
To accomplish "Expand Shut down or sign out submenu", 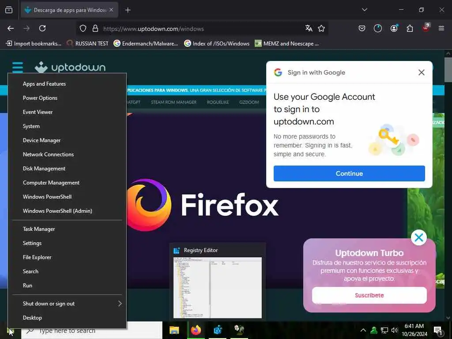I will coord(67,304).
